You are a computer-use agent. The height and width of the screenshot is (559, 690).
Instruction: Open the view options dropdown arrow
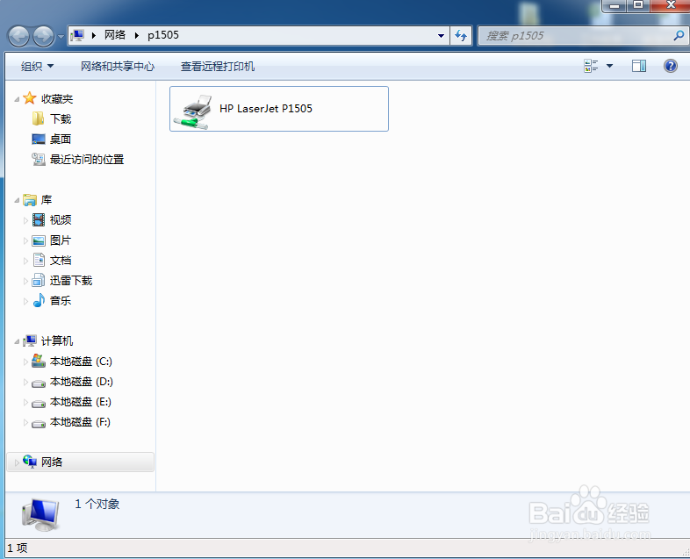[609, 66]
